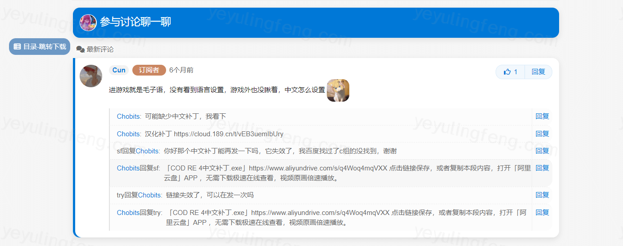
Task: Click Chobits name in Chobits回复sf row
Action: coord(128,168)
